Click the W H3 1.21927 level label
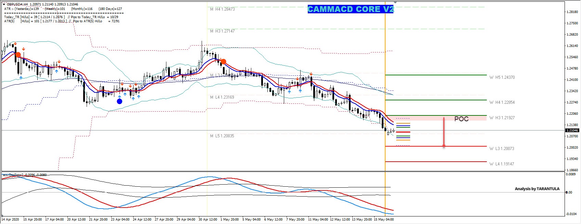This screenshot has height=224, width=581. pyautogui.click(x=502, y=118)
